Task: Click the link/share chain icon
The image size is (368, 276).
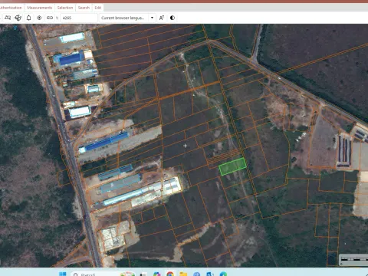Action: point(50,18)
